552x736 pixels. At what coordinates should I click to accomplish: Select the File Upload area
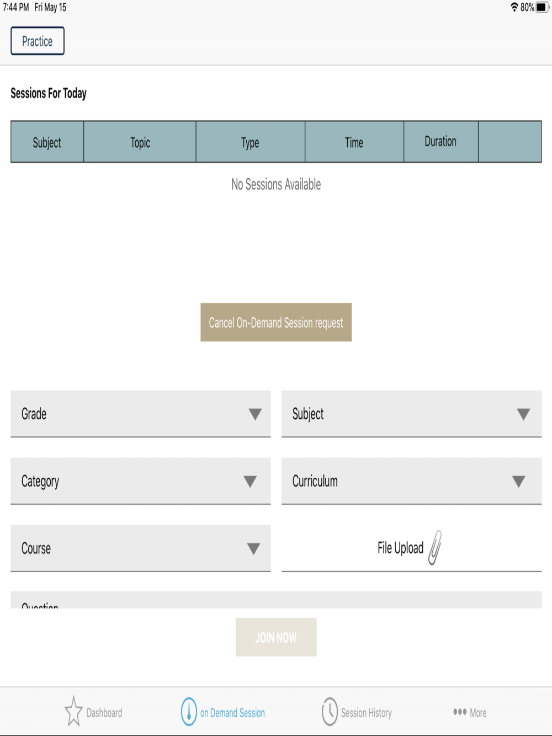tap(411, 548)
